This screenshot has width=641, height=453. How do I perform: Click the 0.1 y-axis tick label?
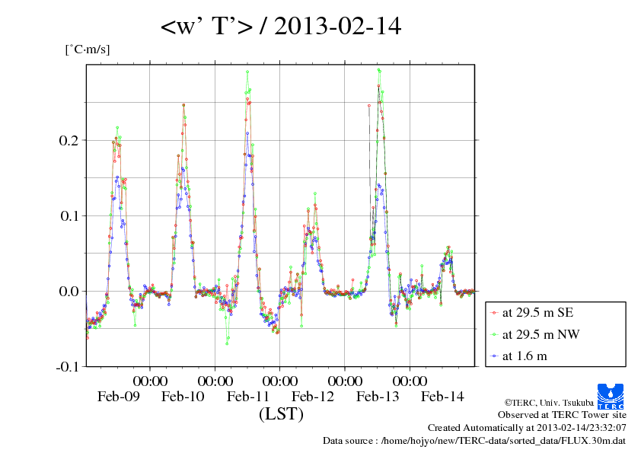[68, 215]
